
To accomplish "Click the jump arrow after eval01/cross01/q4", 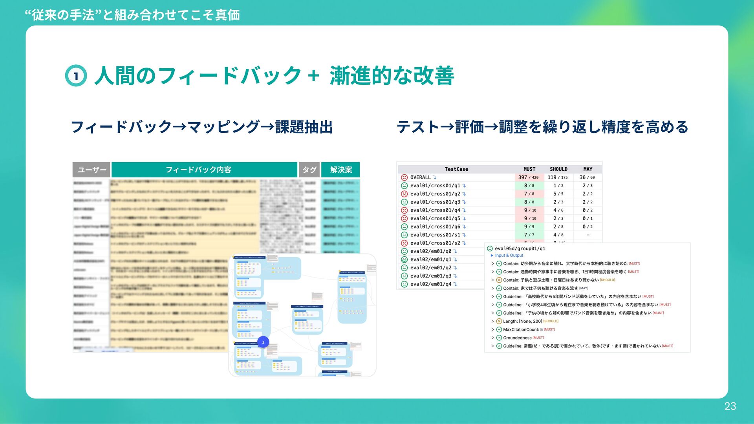I will pyautogui.click(x=464, y=210).
